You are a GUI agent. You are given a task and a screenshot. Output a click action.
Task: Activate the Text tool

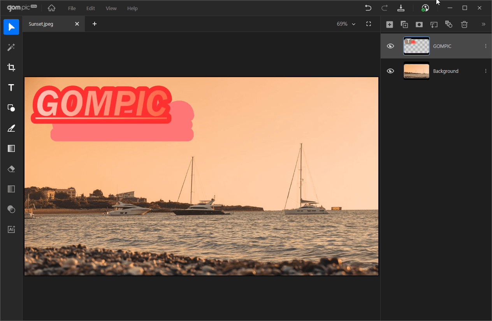click(x=11, y=88)
